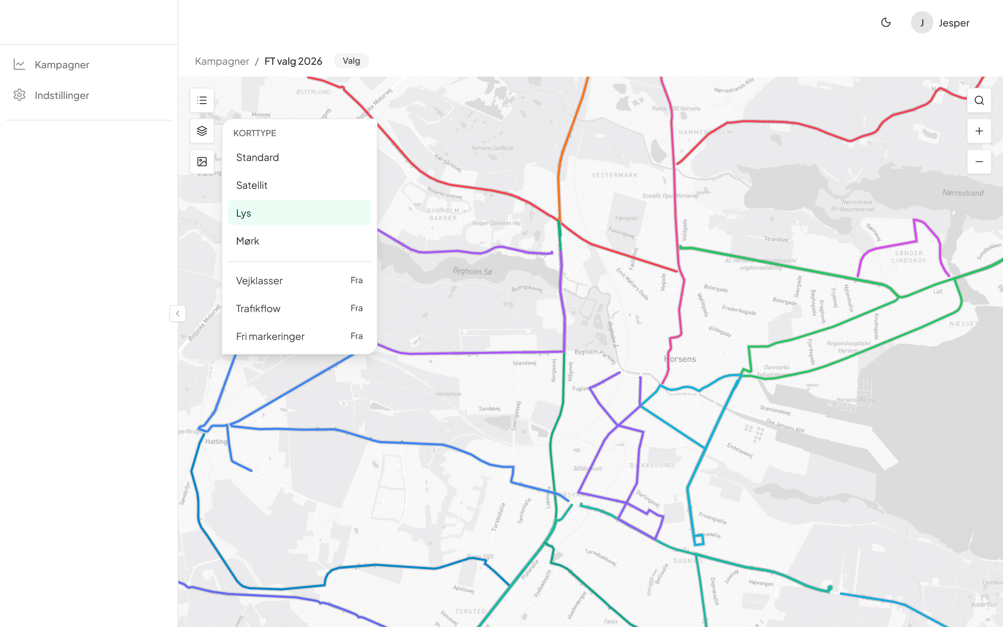Viewport: 1003px width, 627px height.
Task: Open the map search icon
Action: point(979,100)
